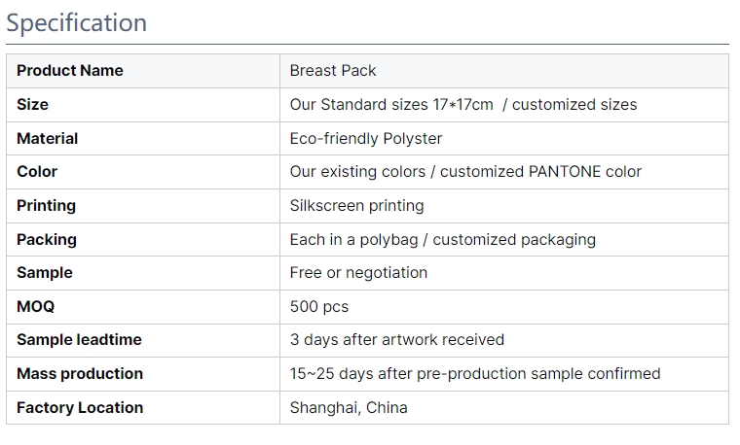740x445 pixels.
Task: Select the 500 pcs value
Action: pos(318,306)
